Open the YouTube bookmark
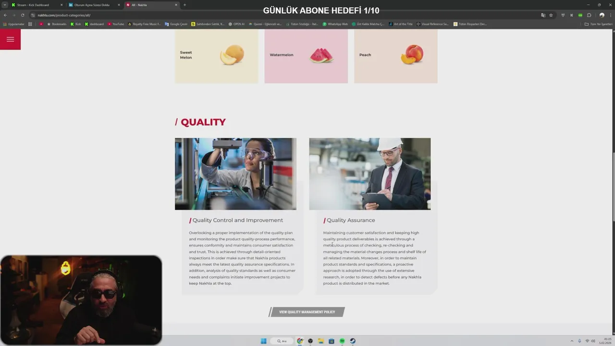 116,24
